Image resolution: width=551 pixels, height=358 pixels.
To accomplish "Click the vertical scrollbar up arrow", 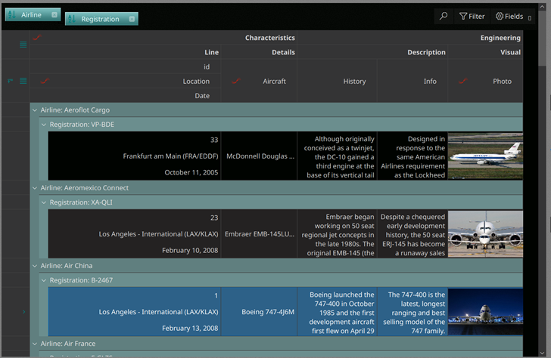I will pyautogui.click(x=542, y=6).
